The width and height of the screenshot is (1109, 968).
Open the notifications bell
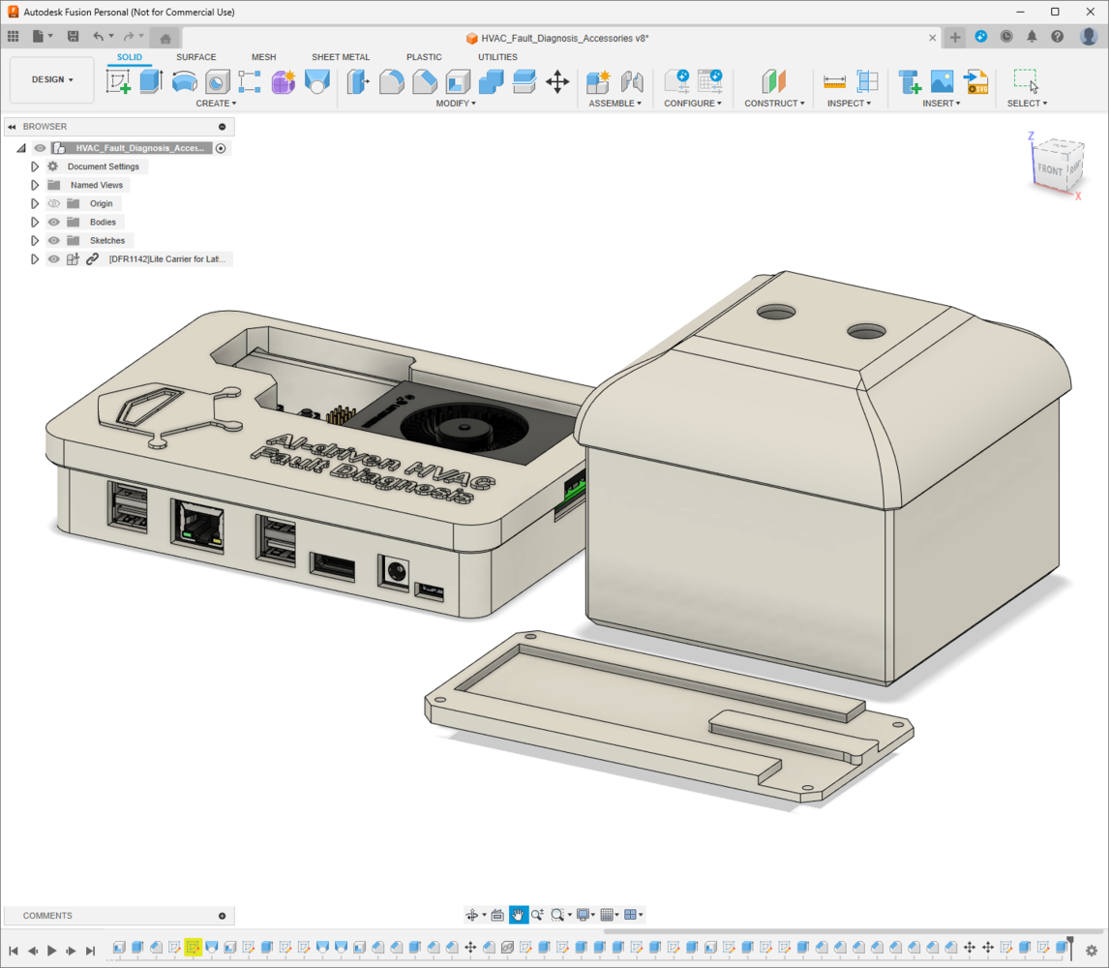tap(1032, 37)
